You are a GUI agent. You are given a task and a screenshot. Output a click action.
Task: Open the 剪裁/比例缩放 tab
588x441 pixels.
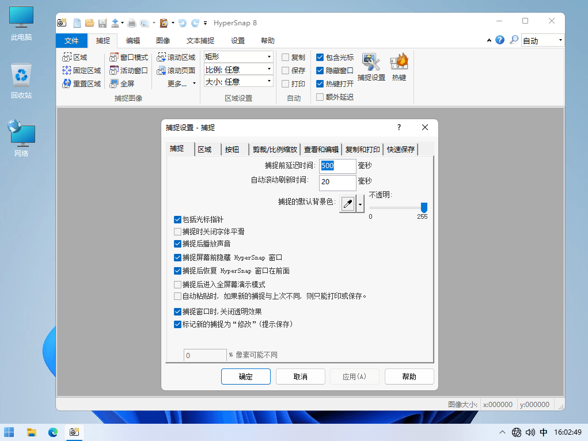(x=275, y=149)
